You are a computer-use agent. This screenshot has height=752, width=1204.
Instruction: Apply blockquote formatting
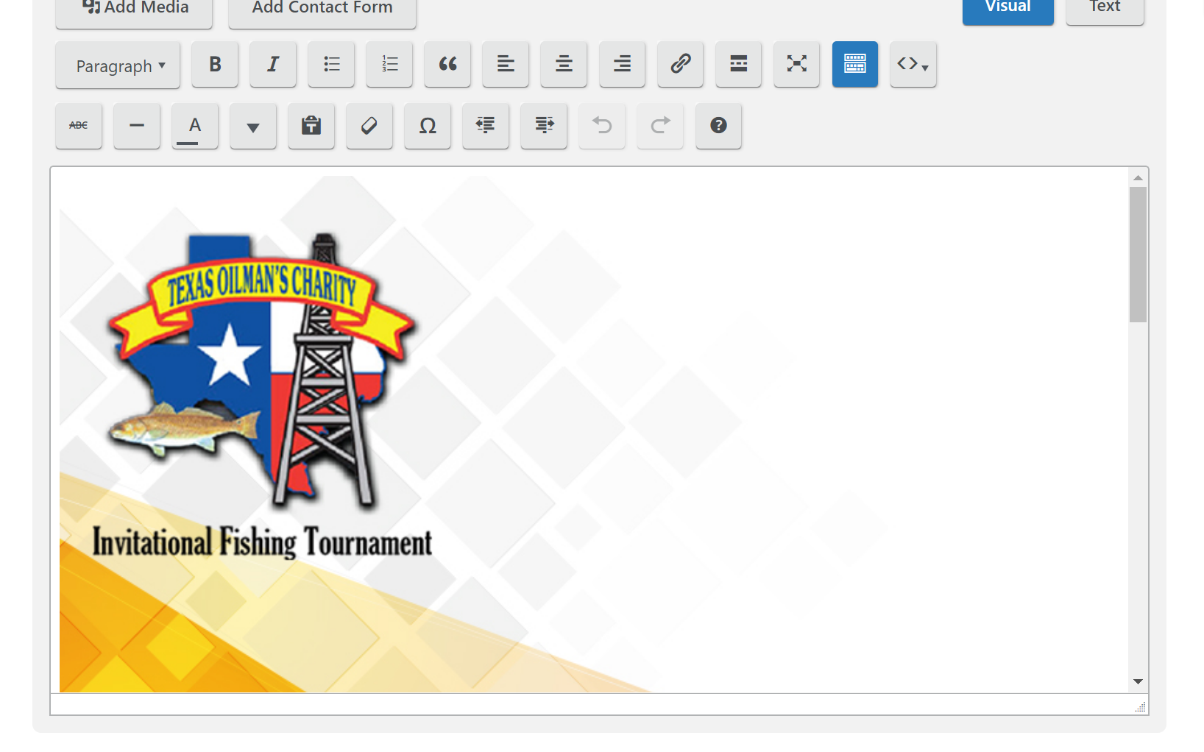click(447, 65)
